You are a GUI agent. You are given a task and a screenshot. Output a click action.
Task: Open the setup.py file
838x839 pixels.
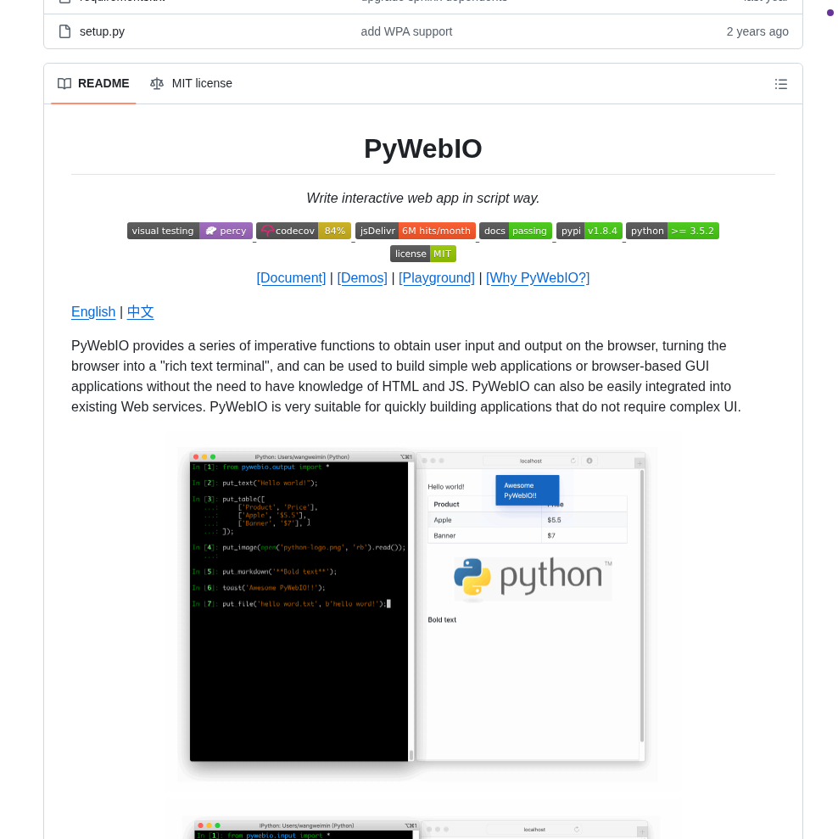[102, 31]
